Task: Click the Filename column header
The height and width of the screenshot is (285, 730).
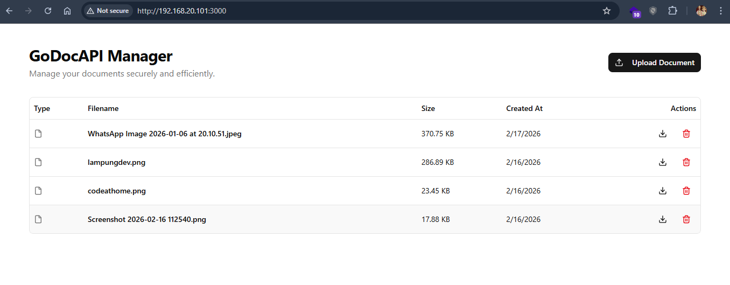Action: pos(103,108)
